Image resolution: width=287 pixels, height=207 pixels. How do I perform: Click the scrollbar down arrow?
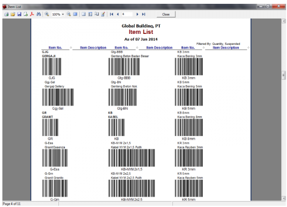click(284, 197)
